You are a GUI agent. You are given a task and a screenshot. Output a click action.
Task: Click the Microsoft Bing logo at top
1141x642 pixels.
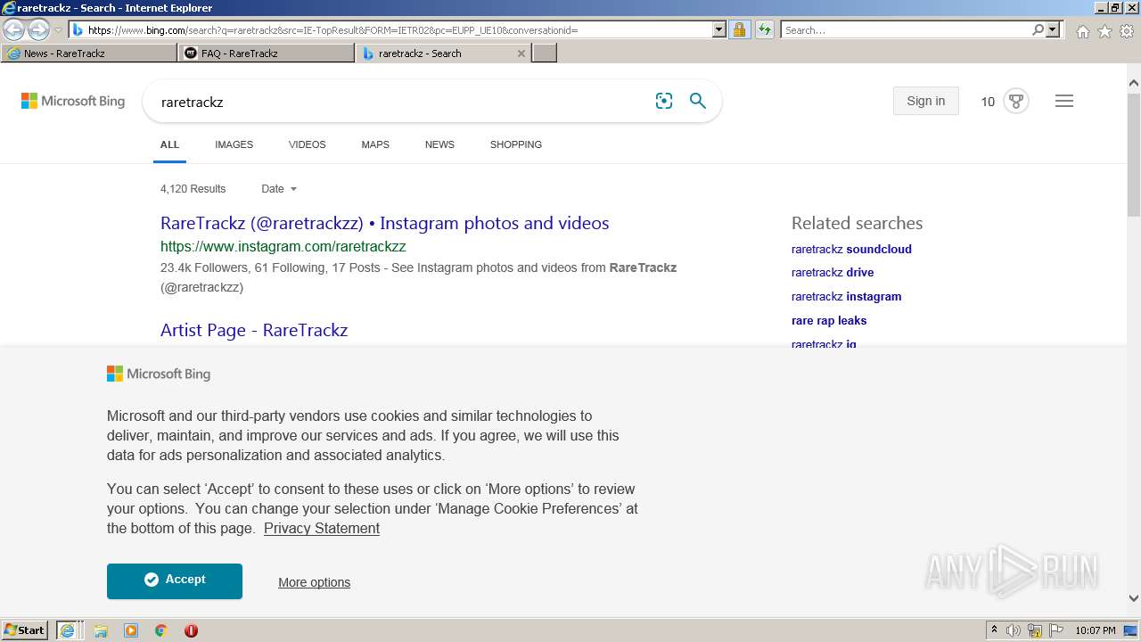coord(73,101)
